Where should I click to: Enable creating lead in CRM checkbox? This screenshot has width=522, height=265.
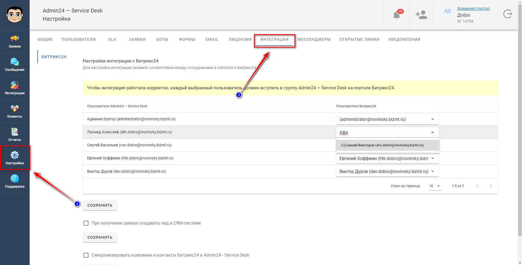tap(86, 223)
